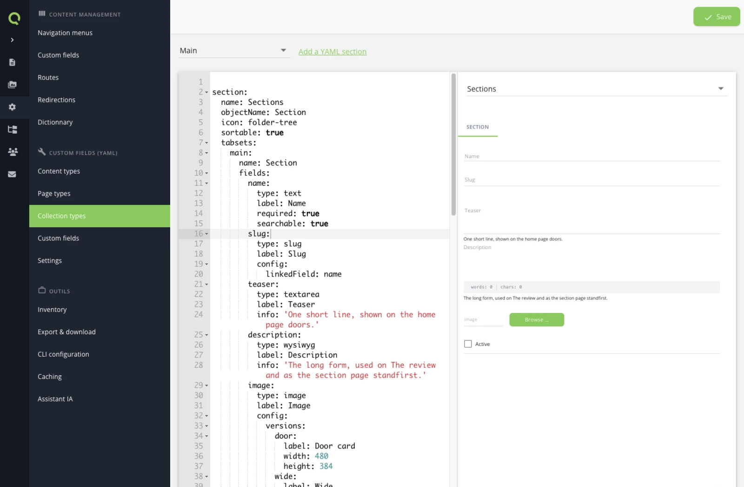Screen dimensions: 744x487
Task: Open CLI configuration
Action: tap(63, 354)
